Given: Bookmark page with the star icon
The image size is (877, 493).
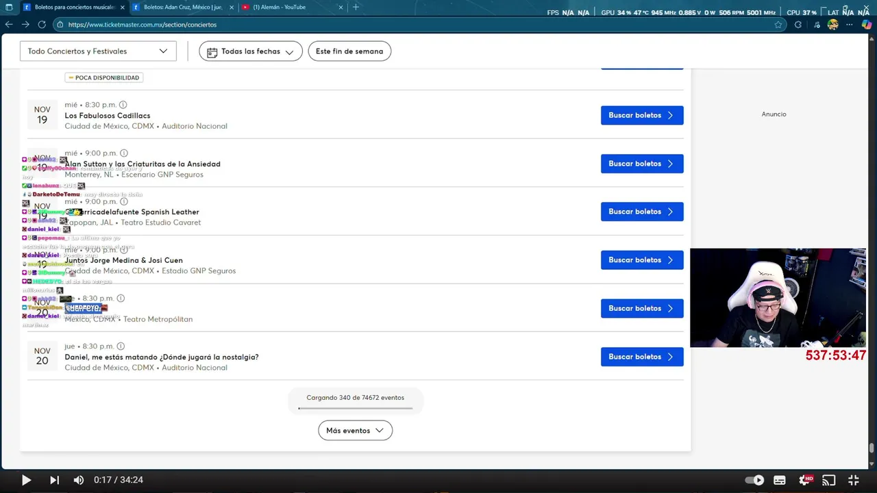Looking at the screenshot, I should [x=778, y=25].
